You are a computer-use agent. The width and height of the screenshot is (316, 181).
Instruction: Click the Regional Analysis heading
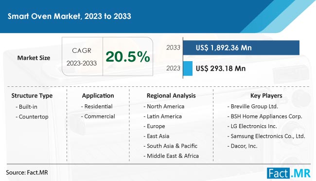click(x=171, y=96)
